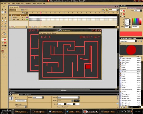Select the Free Transform tool
This screenshot has height=114, width=143.
[x=2, y=12]
